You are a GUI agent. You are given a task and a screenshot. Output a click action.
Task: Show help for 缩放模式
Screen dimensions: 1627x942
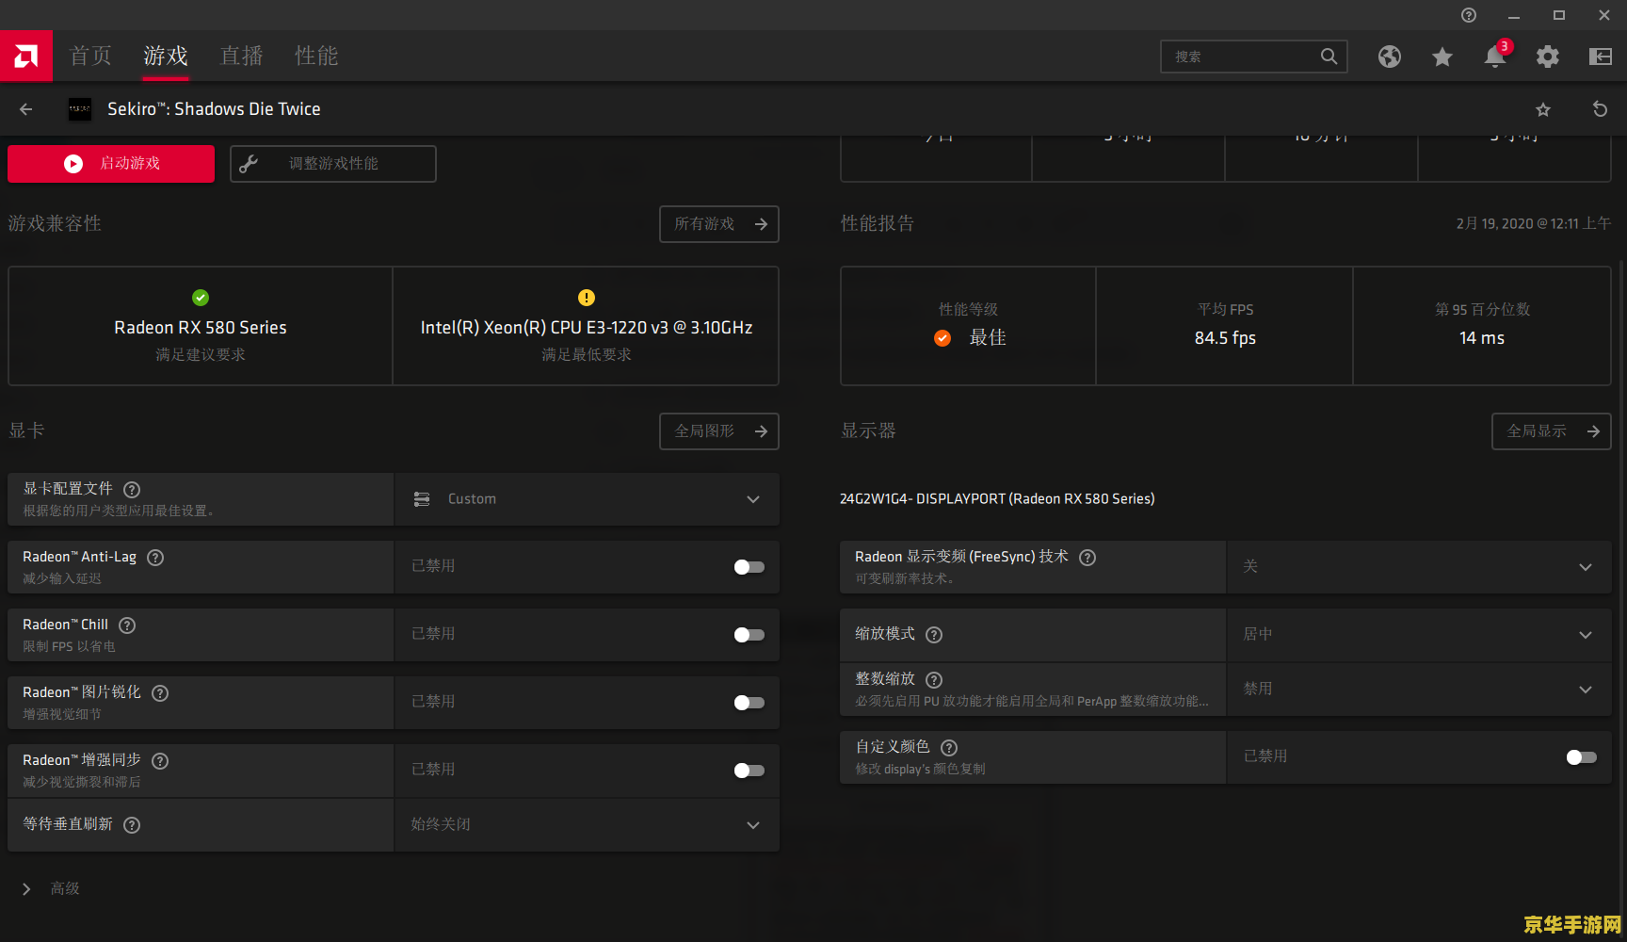click(934, 634)
